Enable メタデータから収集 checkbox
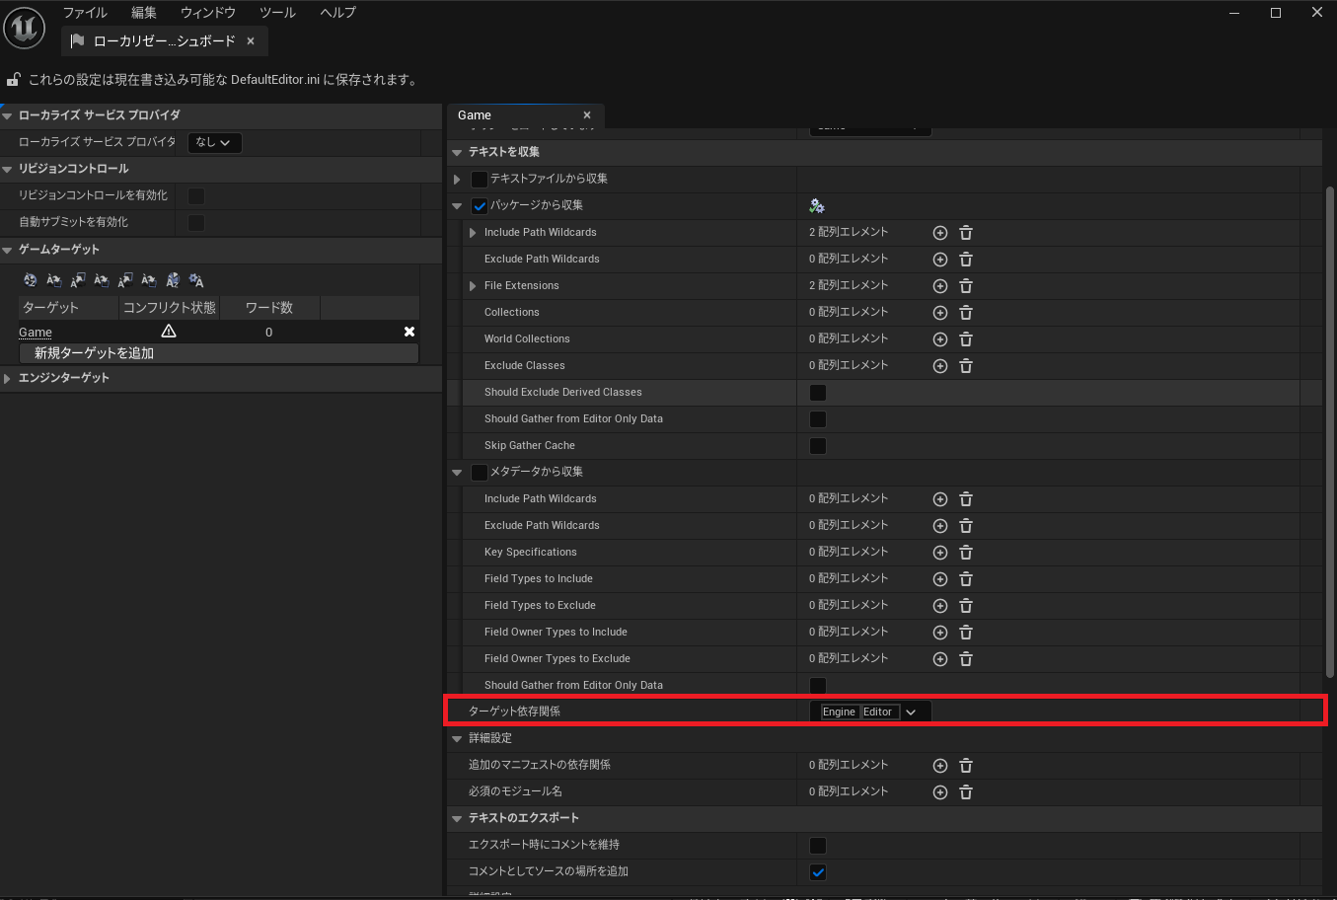The image size is (1337, 900). pos(480,473)
